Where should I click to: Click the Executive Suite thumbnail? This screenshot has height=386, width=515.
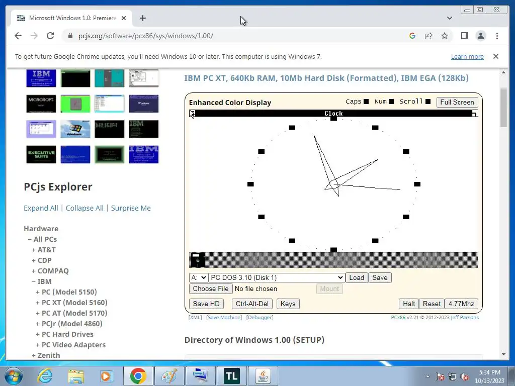point(41,154)
